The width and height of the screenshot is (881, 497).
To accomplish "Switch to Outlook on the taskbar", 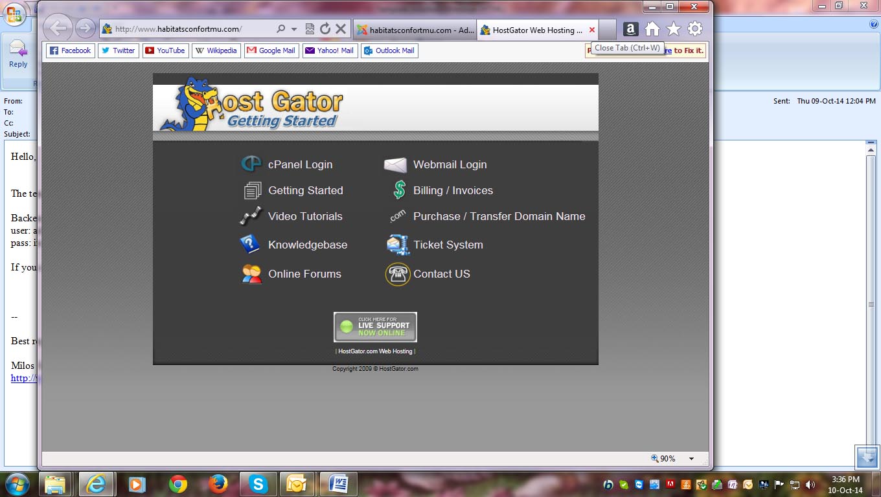I will click(x=297, y=484).
